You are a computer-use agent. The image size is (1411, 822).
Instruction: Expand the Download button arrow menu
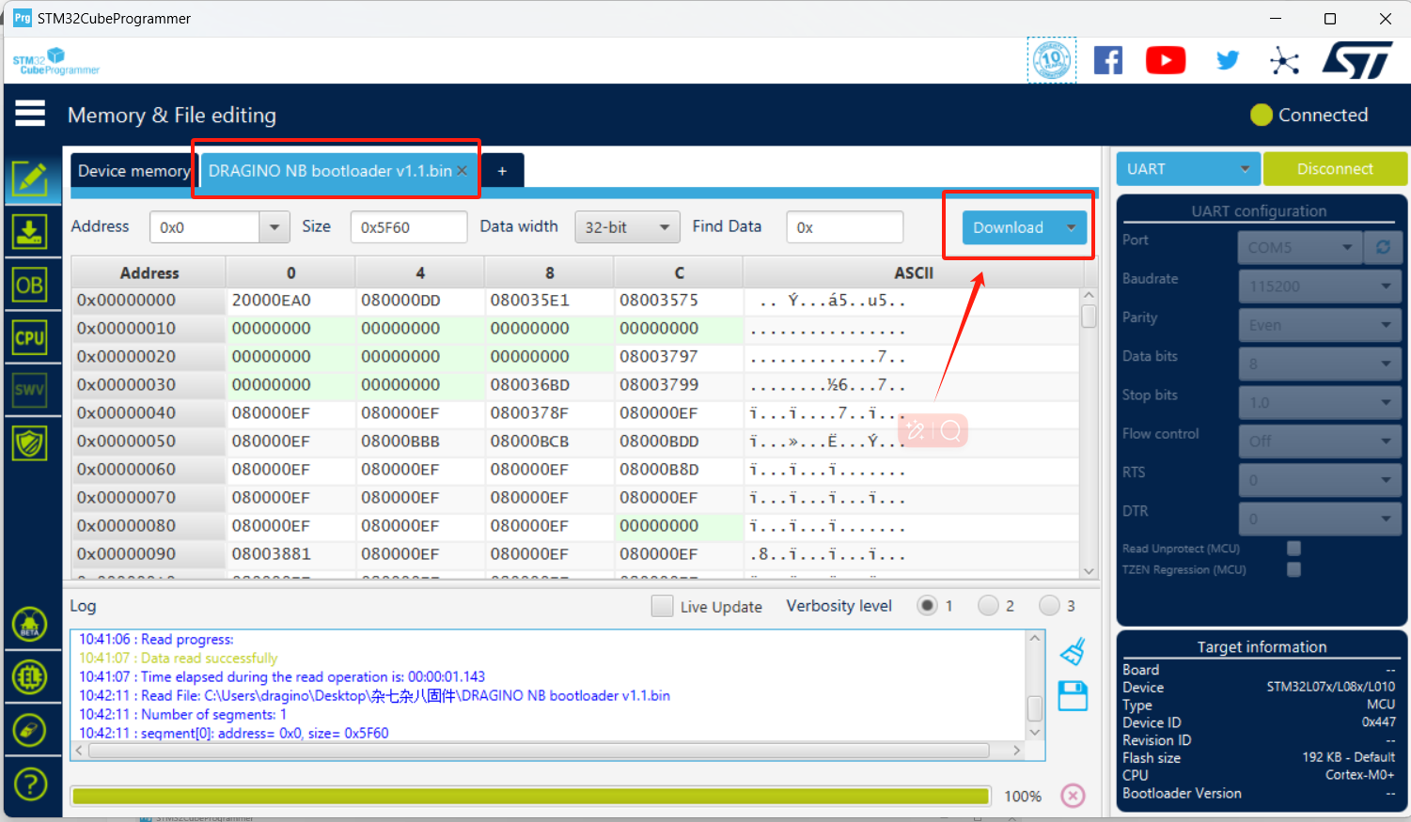tap(1072, 227)
